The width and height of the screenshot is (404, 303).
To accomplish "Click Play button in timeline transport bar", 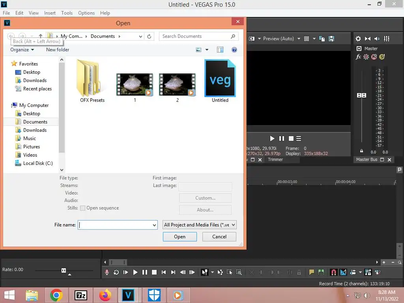I will tap(135, 272).
